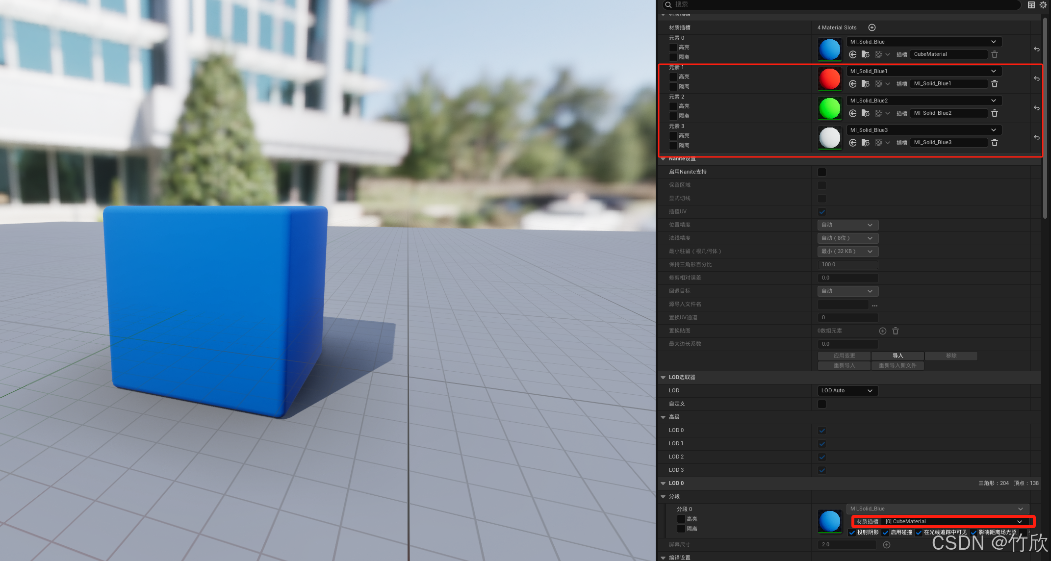Collapse the Nanite settings section
Image resolution: width=1051 pixels, height=561 pixels.
coord(663,159)
